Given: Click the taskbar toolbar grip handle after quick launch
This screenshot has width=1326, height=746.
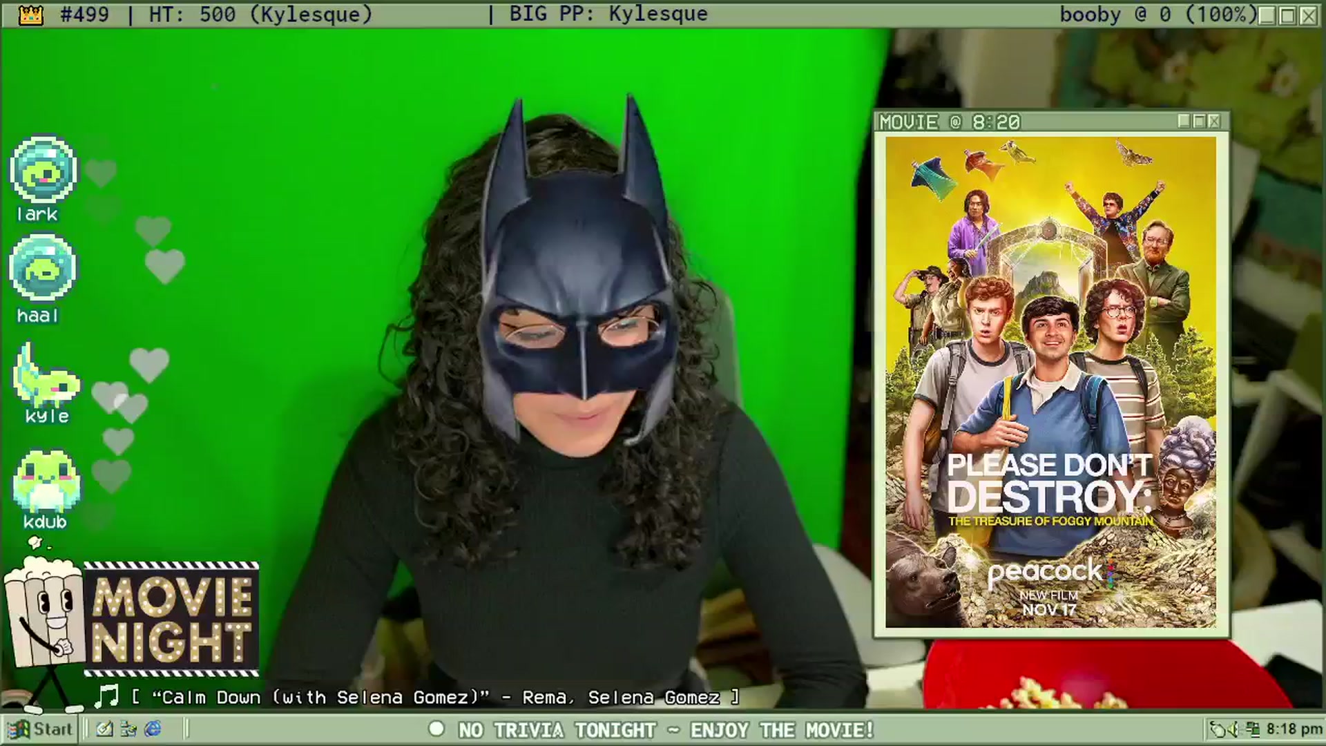Looking at the screenshot, I should coord(186,729).
